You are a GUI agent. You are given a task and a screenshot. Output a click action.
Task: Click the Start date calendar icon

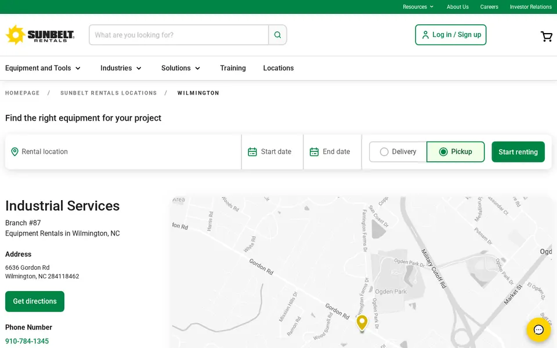point(252,151)
